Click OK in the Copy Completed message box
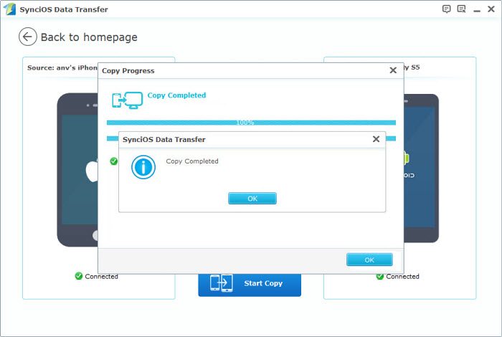 252,198
